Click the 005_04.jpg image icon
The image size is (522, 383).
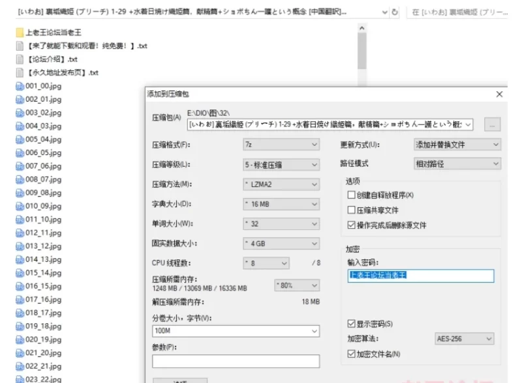click(20, 139)
